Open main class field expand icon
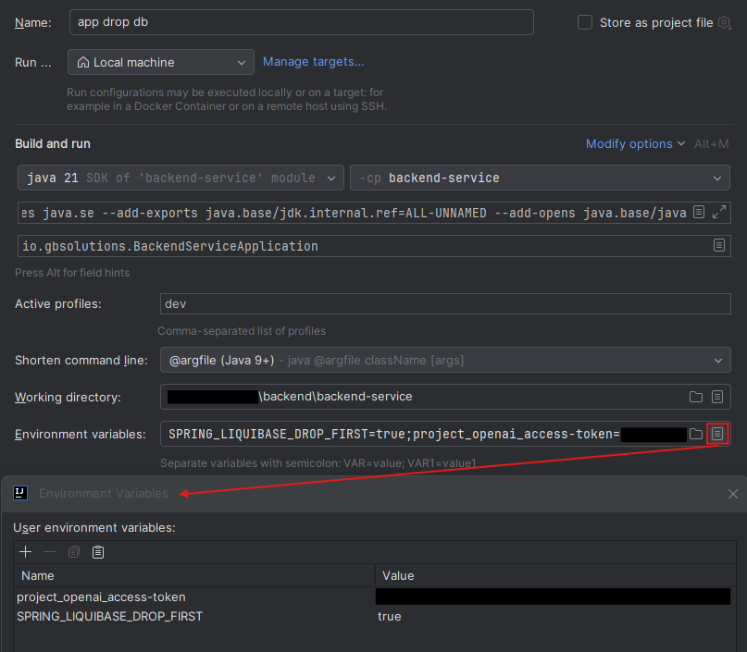 (x=719, y=245)
